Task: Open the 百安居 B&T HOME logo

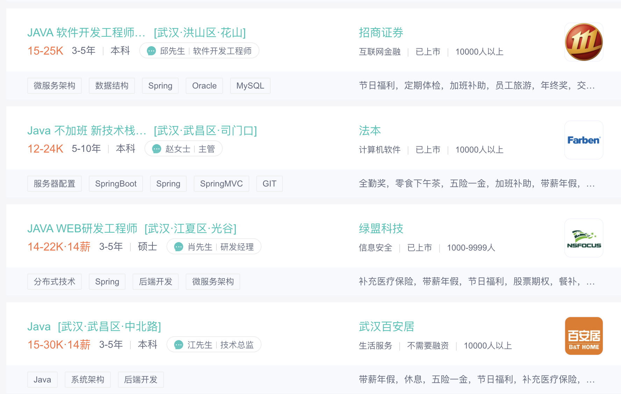Action: 584,336
